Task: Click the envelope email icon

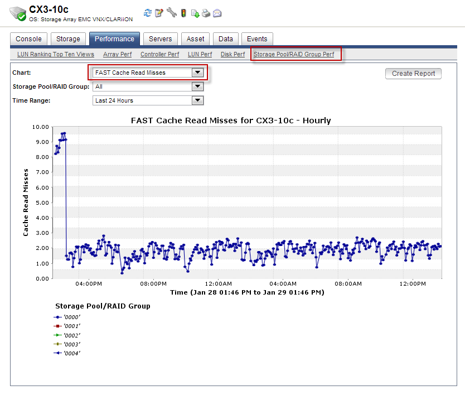Action: (217, 13)
